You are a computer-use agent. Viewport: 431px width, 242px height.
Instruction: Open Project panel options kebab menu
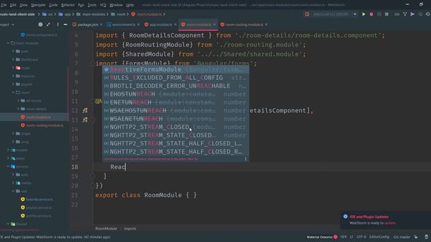(x=58, y=24)
